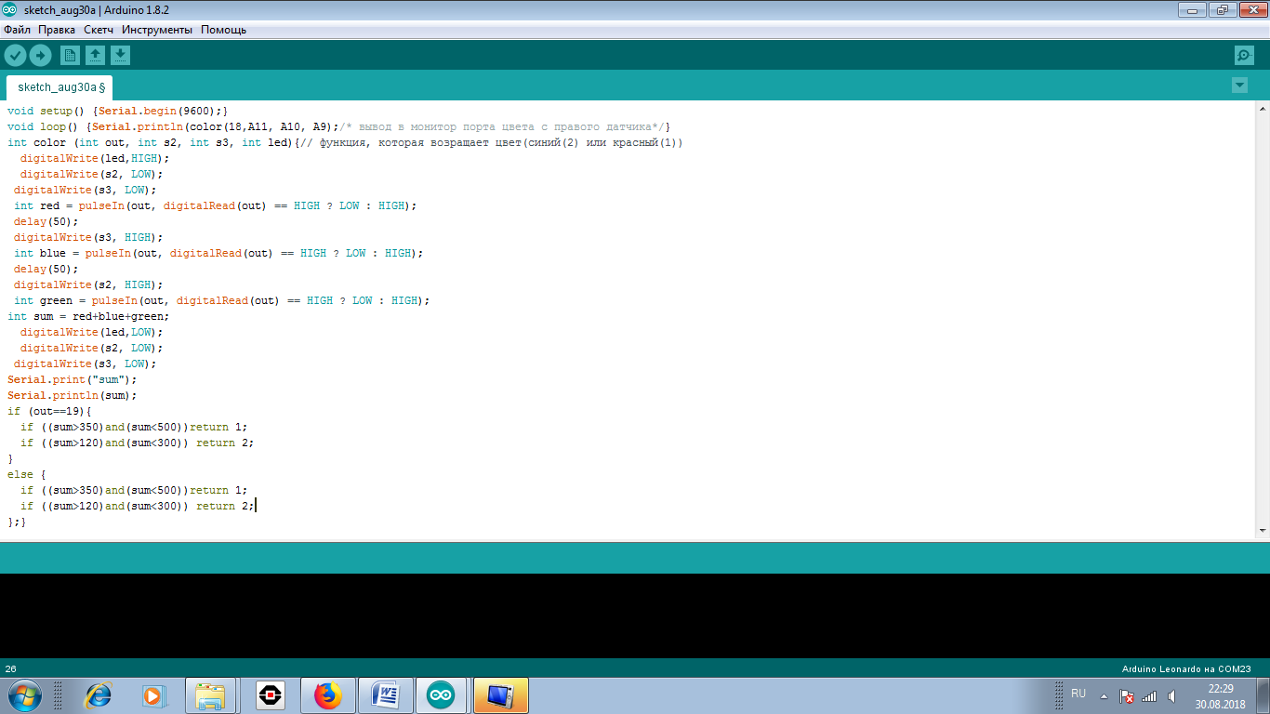Viewport: 1270px width, 714px height.
Task: Click the speaker volume tray icon
Action: click(1172, 695)
